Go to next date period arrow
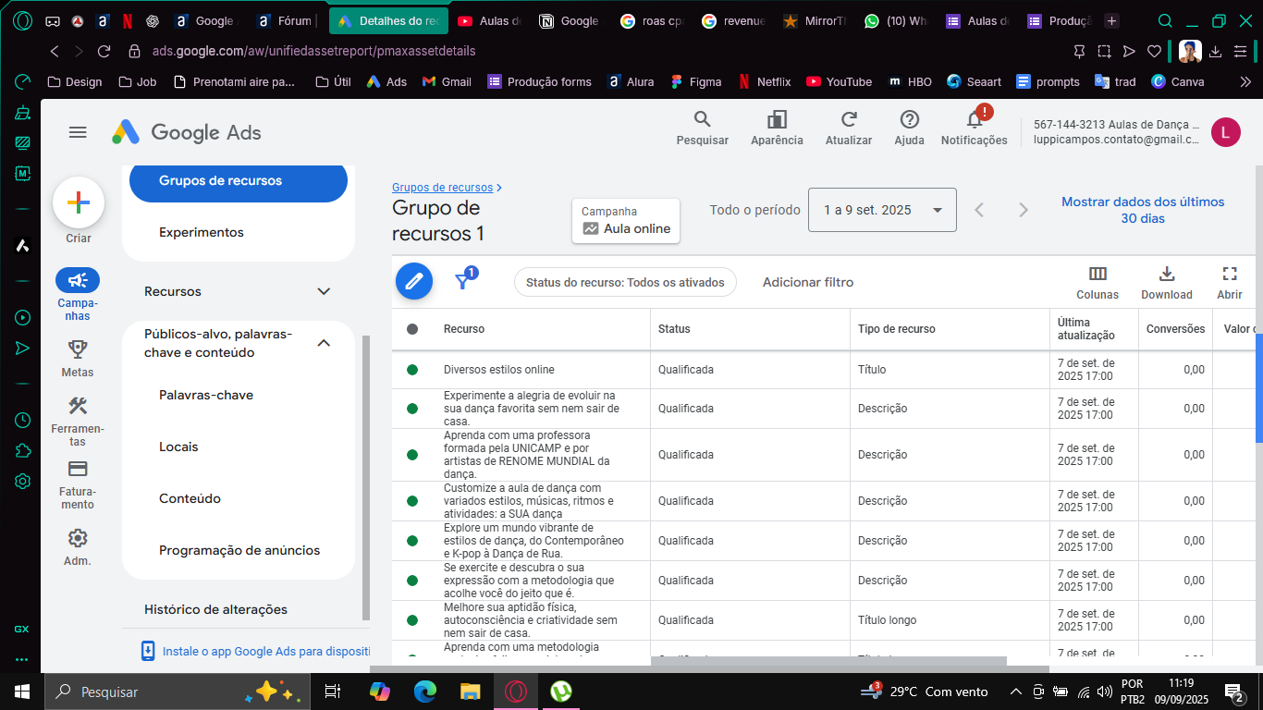The height and width of the screenshot is (710, 1263). pyautogui.click(x=1024, y=210)
